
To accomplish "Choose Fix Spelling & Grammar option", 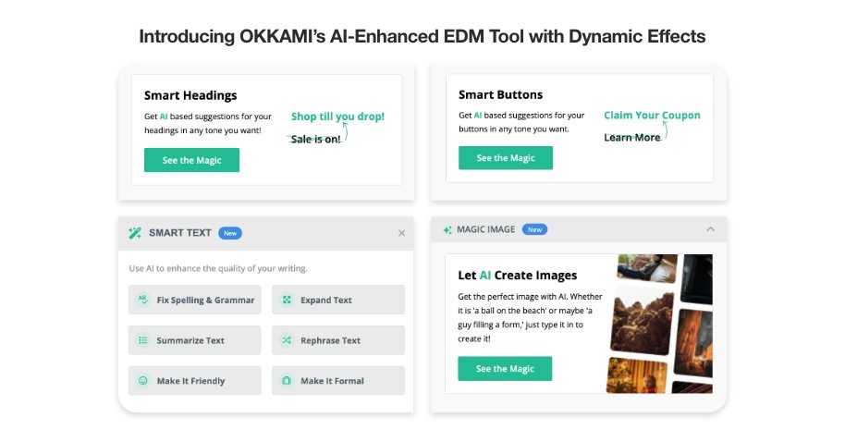I will point(194,300).
